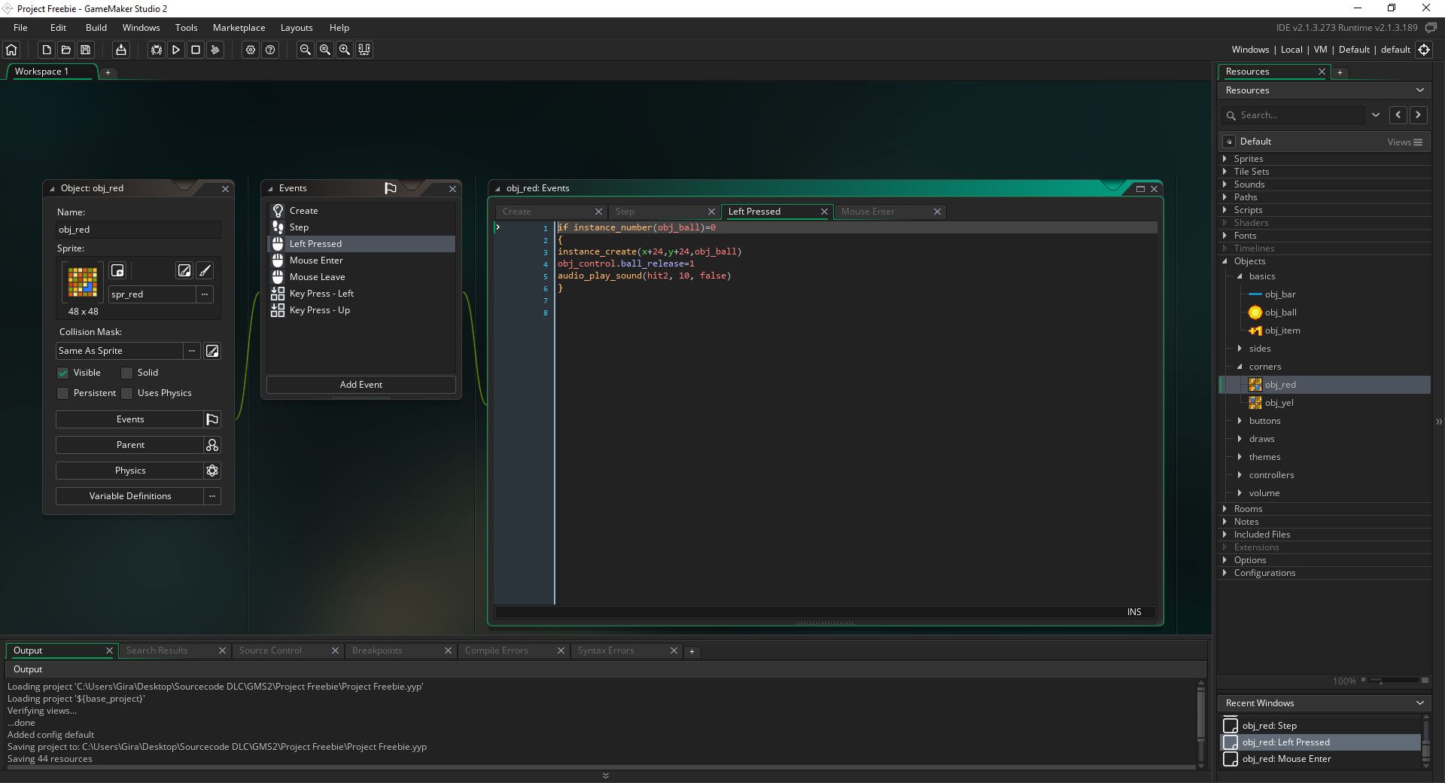Collapse the corners group in Resources
Viewport: 1445px width, 783px height.
tap(1240, 367)
